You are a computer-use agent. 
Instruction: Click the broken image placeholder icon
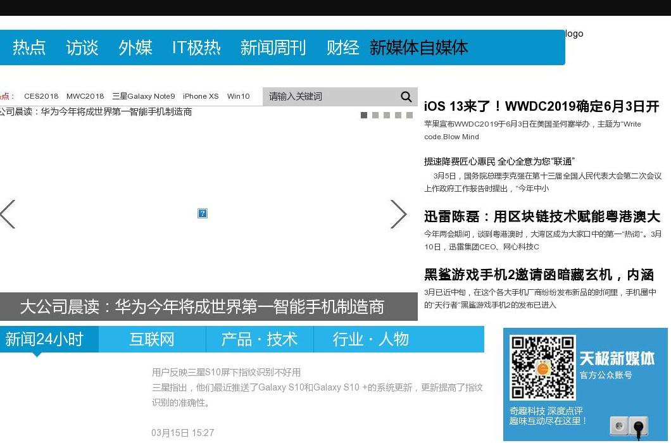pyautogui.click(x=203, y=213)
